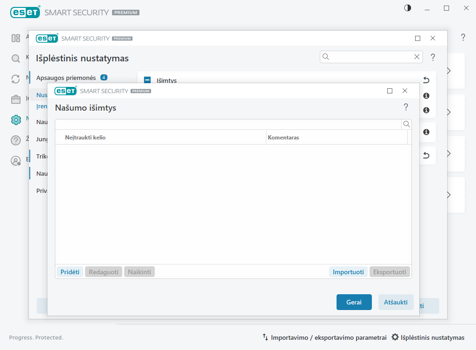
Task: Confirm with the Gerai button
Action: click(354, 302)
